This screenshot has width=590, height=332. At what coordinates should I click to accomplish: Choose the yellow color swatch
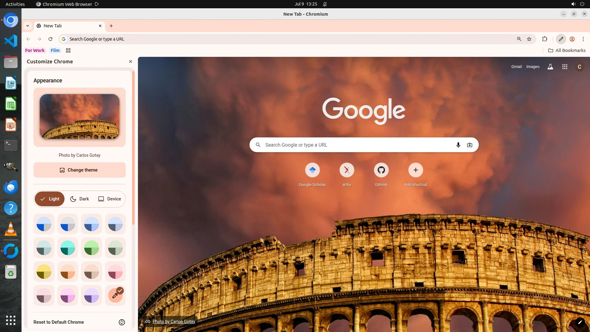44,272
